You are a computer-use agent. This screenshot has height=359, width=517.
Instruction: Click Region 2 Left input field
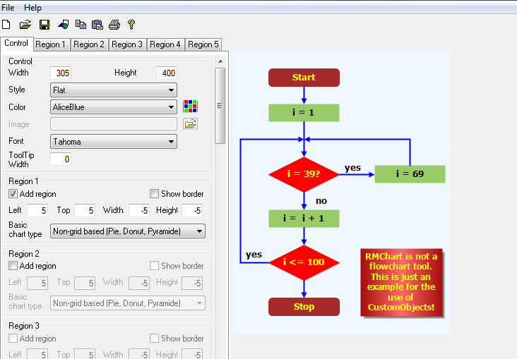(x=37, y=283)
